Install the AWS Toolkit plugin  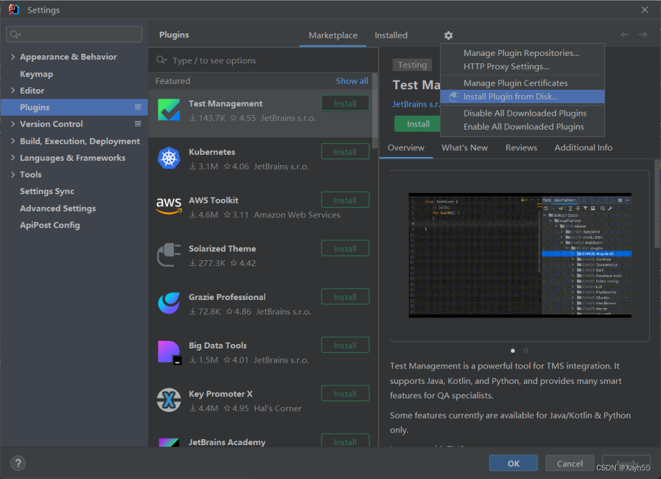345,200
